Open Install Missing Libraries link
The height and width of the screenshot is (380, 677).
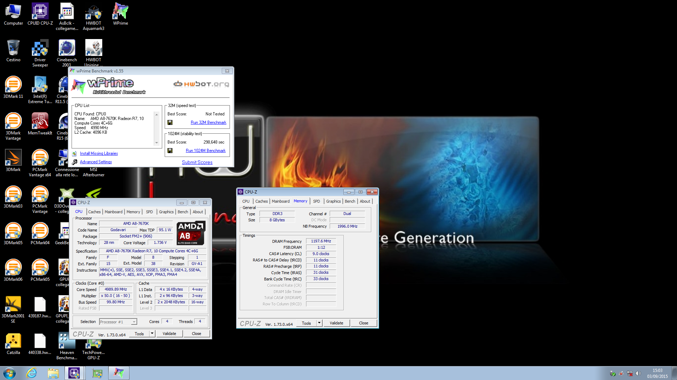pyautogui.click(x=99, y=153)
